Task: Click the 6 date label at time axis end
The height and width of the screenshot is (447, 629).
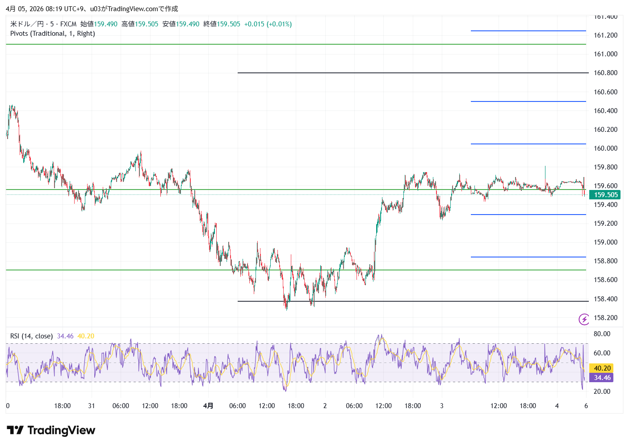Action: (586, 406)
